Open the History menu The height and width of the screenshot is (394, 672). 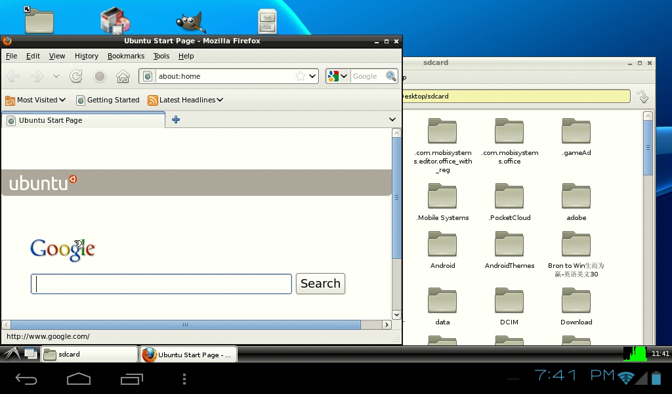[x=87, y=56]
